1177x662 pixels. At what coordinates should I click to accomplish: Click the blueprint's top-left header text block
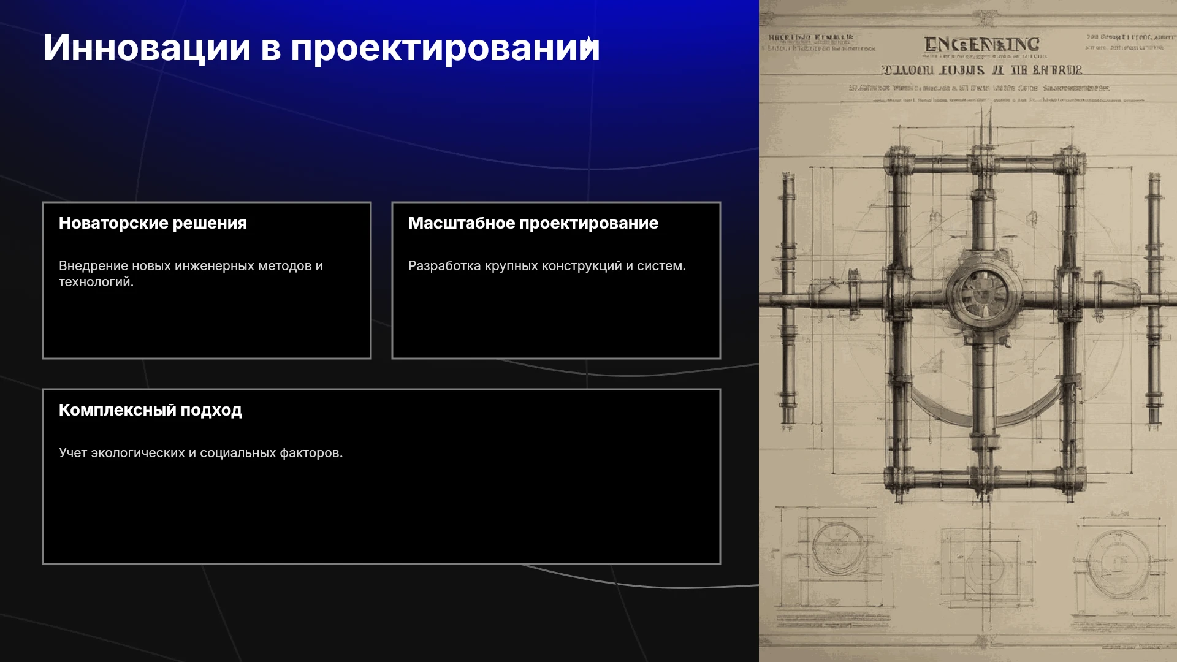[x=821, y=42]
